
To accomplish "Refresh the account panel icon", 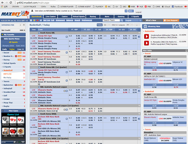I will point(24,25).
